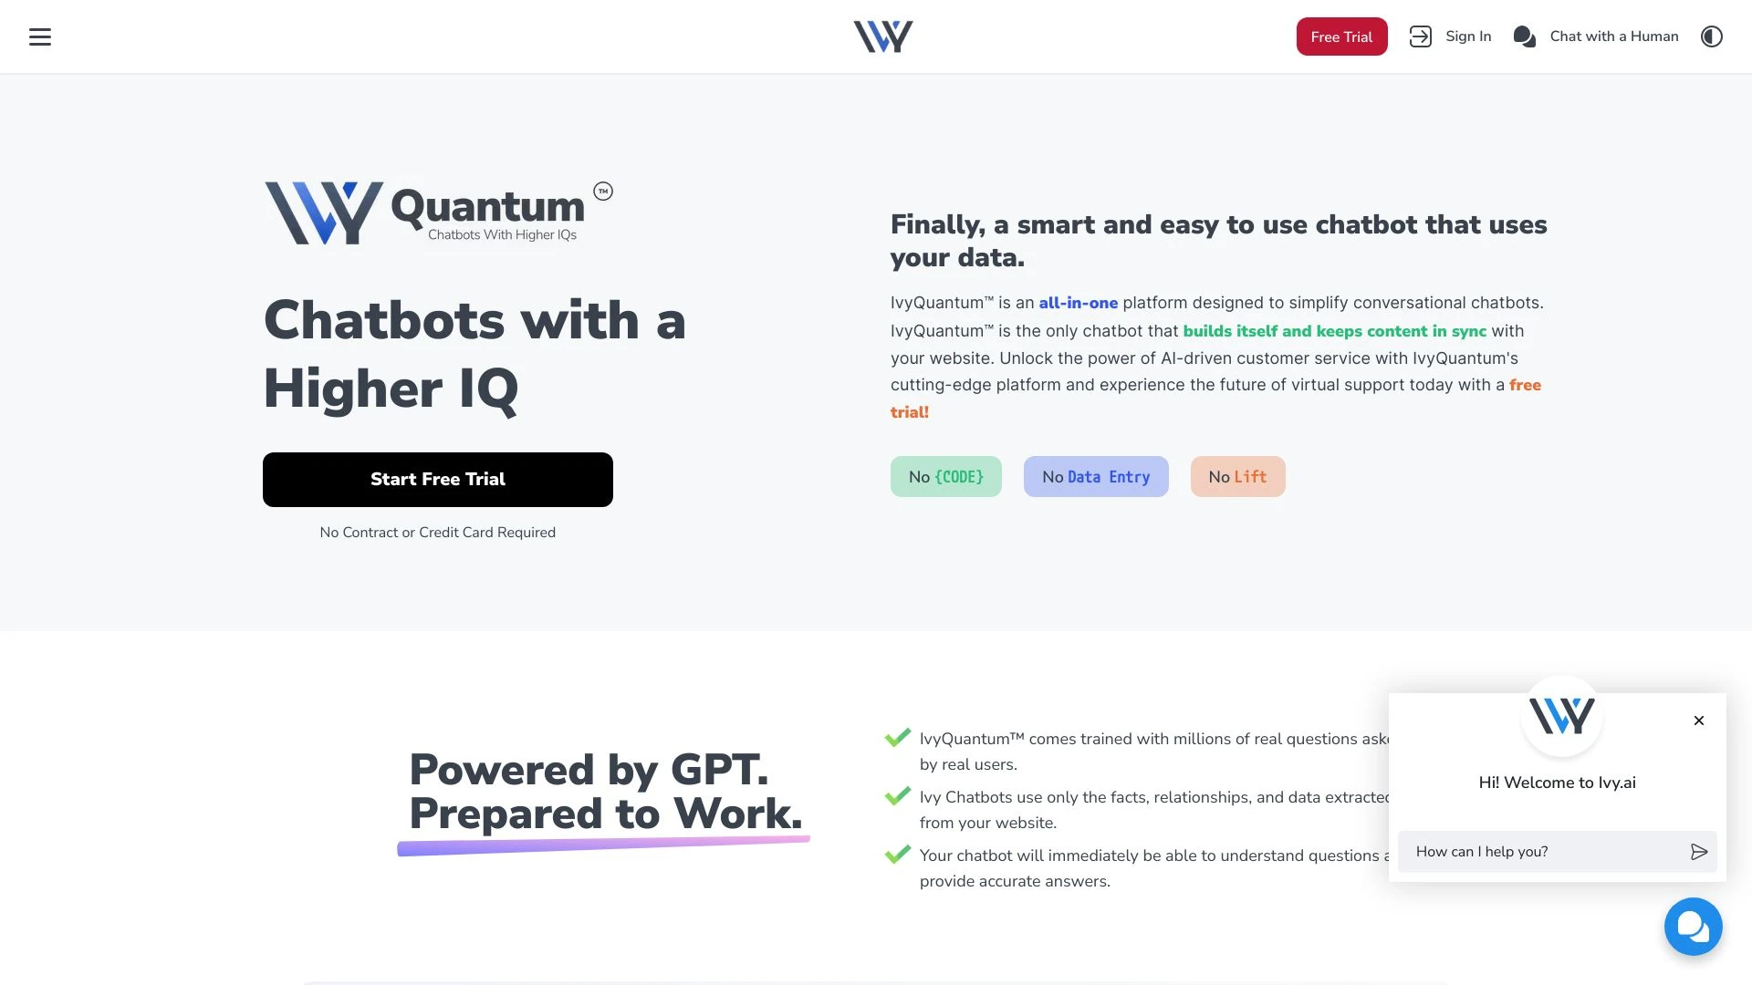Click the Start Free Trial button
Screen dimensions: 1752x985
[x=437, y=479]
